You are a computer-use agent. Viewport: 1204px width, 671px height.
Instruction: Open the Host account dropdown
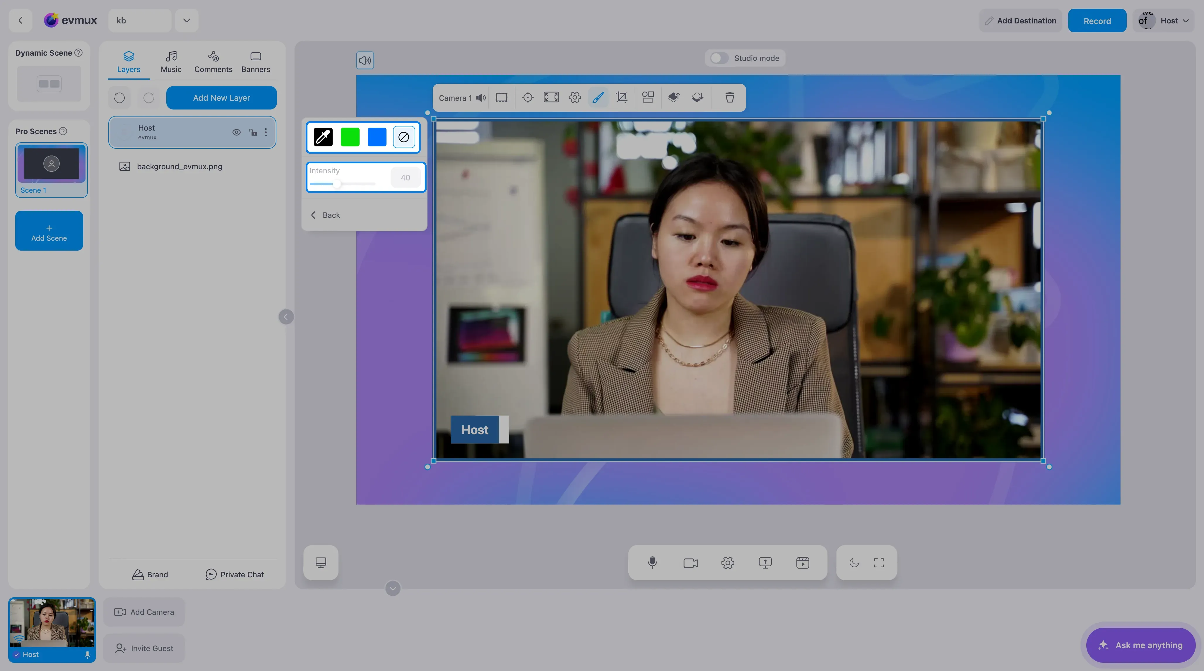1163,20
